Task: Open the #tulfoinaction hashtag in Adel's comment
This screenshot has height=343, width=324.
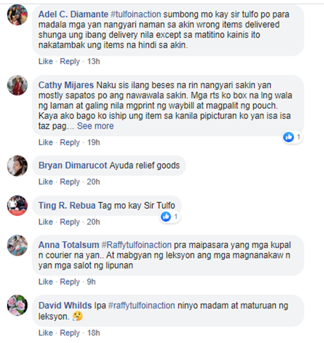Action: click(136, 14)
